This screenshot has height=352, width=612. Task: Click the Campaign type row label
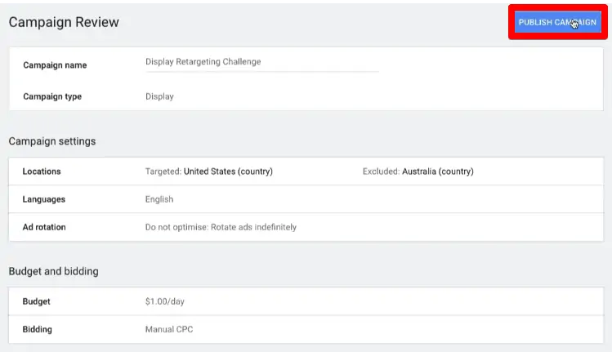(52, 96)
